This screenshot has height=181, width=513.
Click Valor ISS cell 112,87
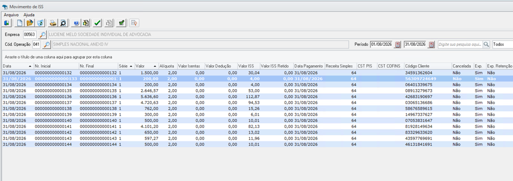(x=249, y=96)
